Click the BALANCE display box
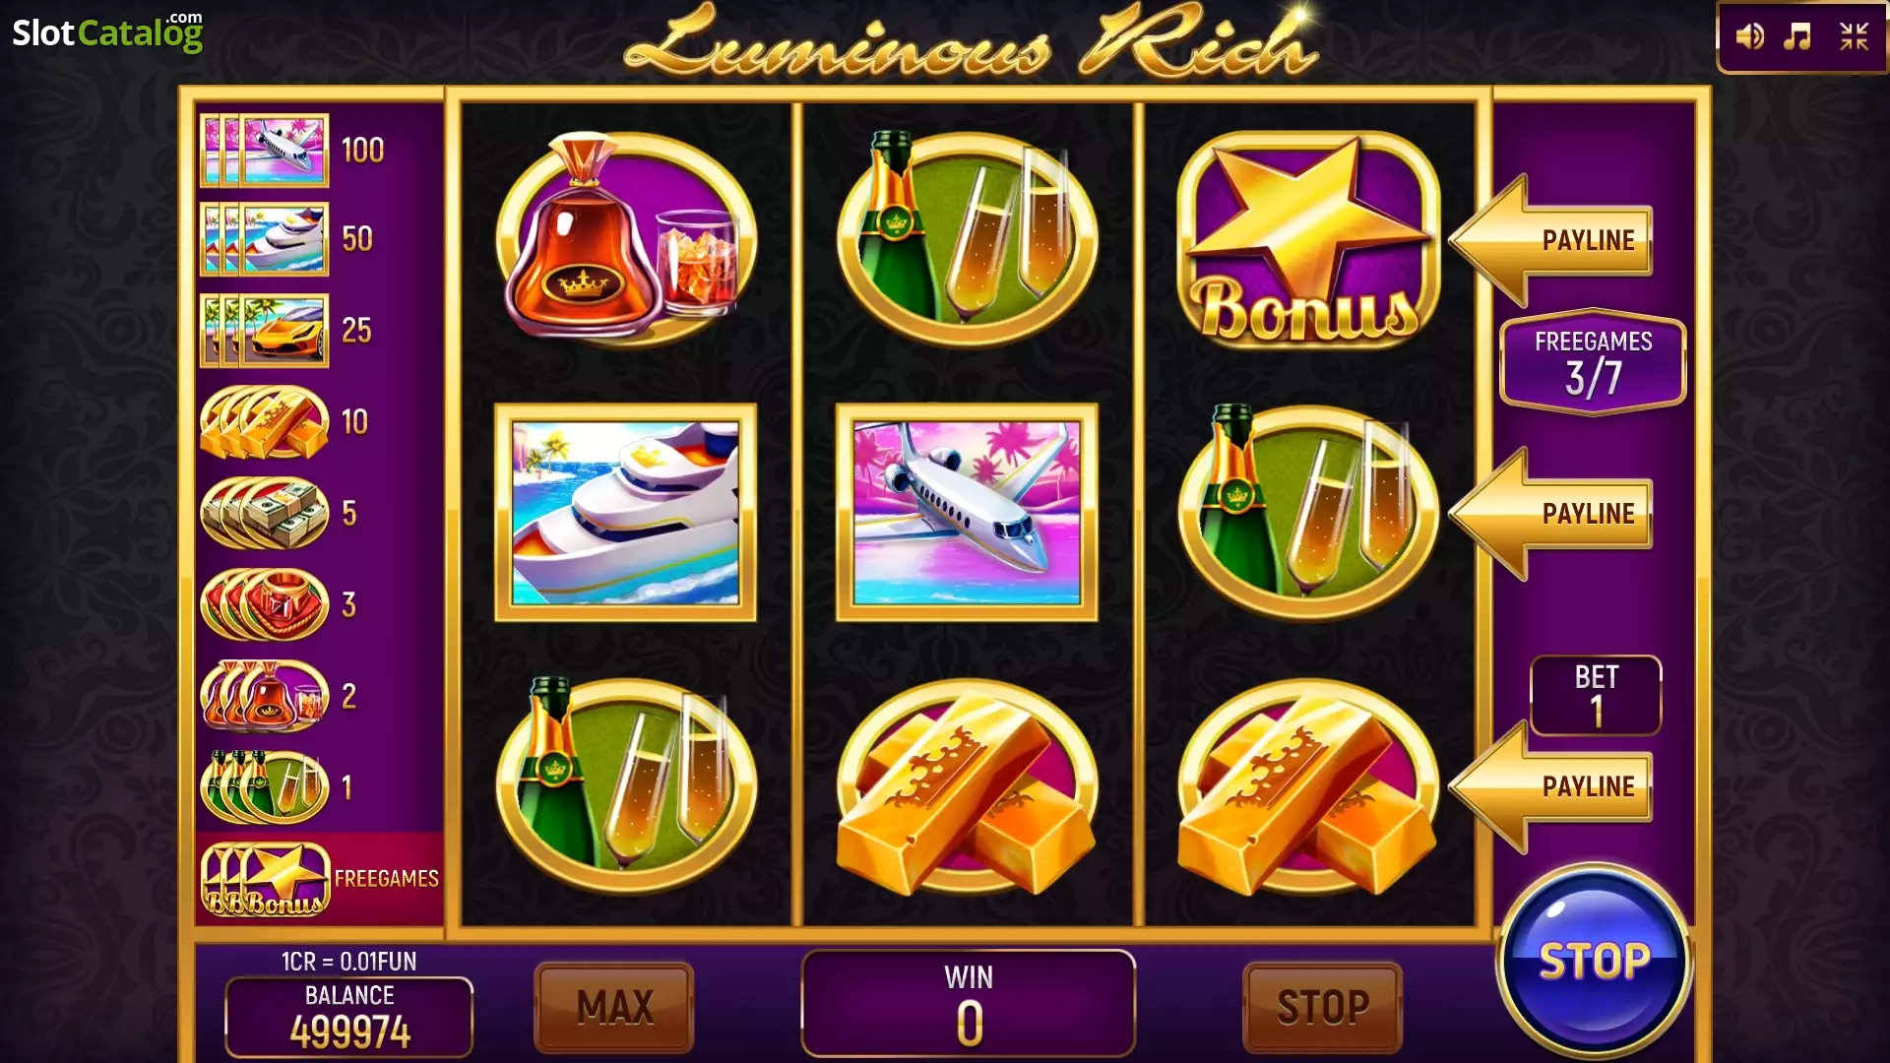This screenshot has width=1890, height=1063. pos(349,1017)
